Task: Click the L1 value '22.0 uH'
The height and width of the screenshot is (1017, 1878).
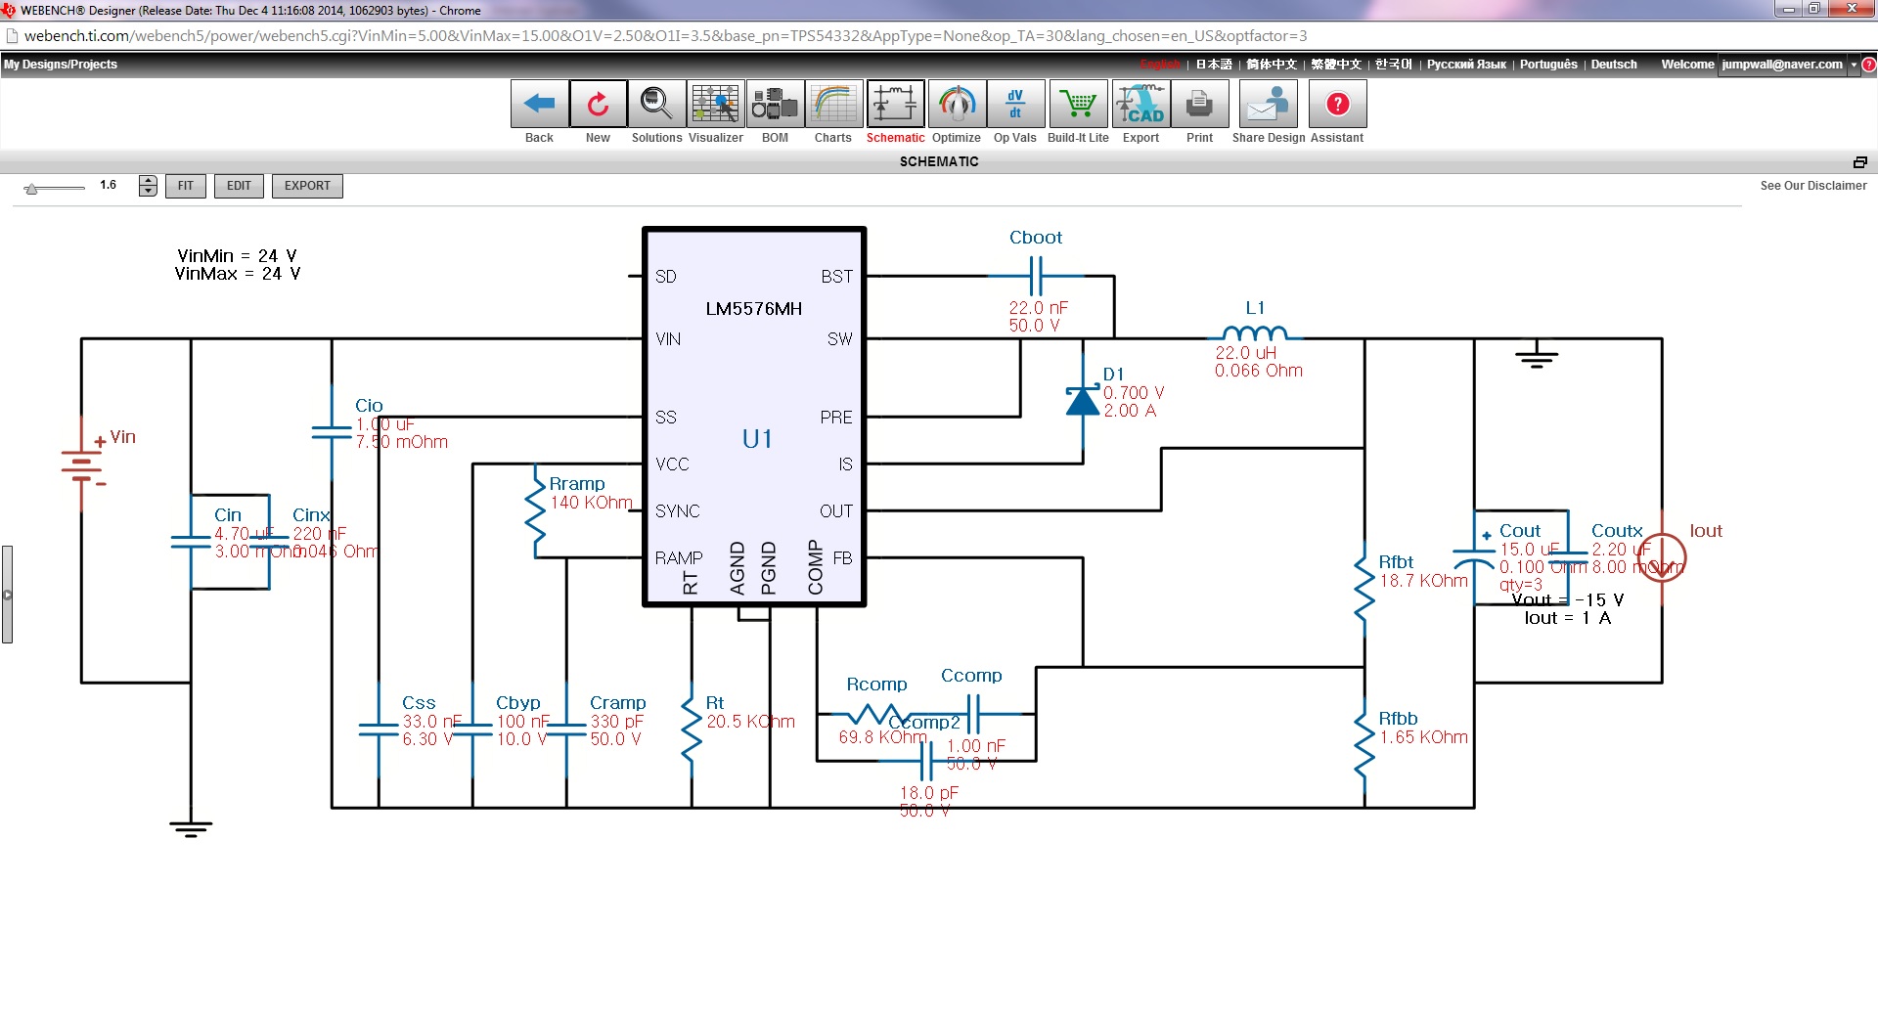Action: [x=1246, y=353]
